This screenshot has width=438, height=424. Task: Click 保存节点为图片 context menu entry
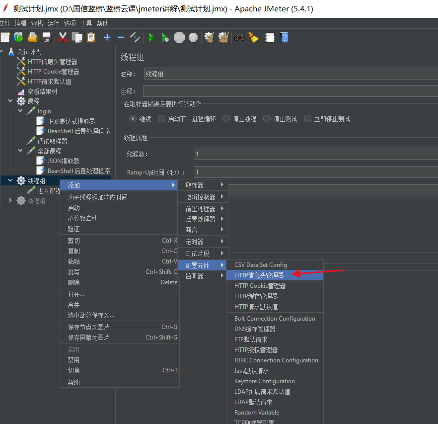tap(120, 327)
